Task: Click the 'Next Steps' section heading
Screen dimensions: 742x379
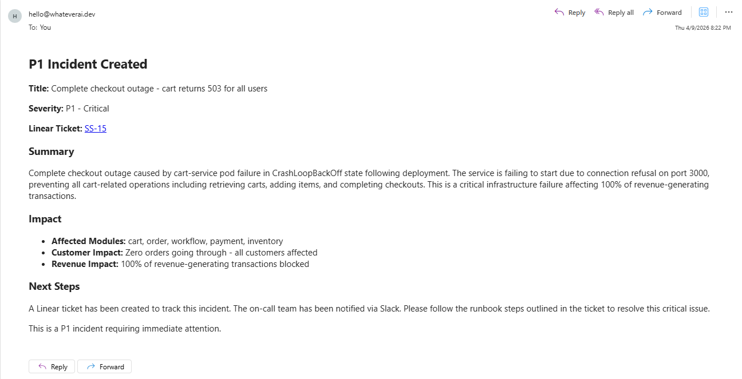Action: coord(54,286)
